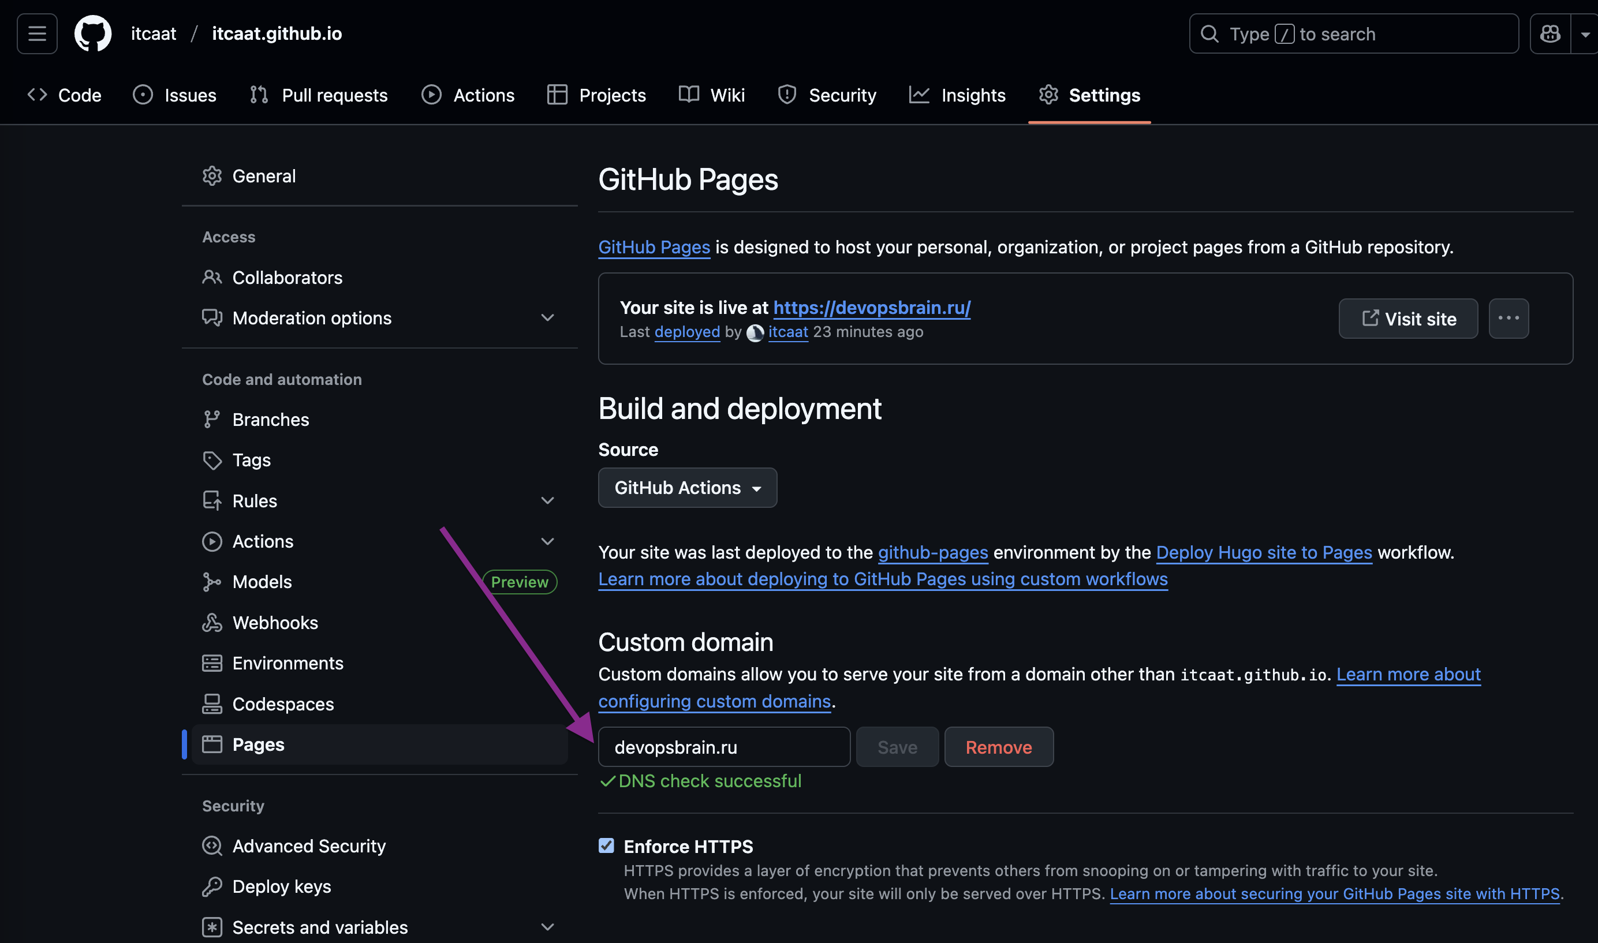Click the Tags tag icon
This screenshot has height=943, width=1598.
pos(212,460)
